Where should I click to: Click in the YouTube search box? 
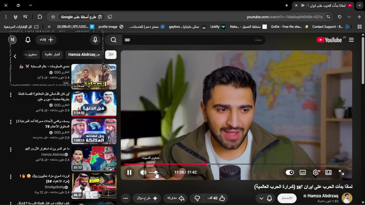click(x=194, y=40)
